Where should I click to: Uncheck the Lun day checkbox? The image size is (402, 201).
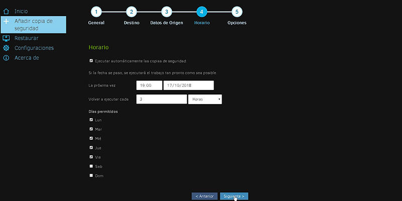click(91, 120)
